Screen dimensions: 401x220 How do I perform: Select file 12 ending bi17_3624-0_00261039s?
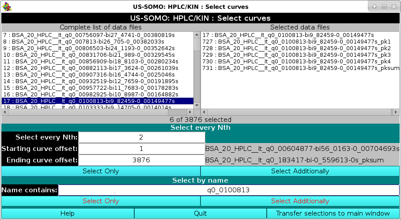pyautogui.click(x=98, y=68)
